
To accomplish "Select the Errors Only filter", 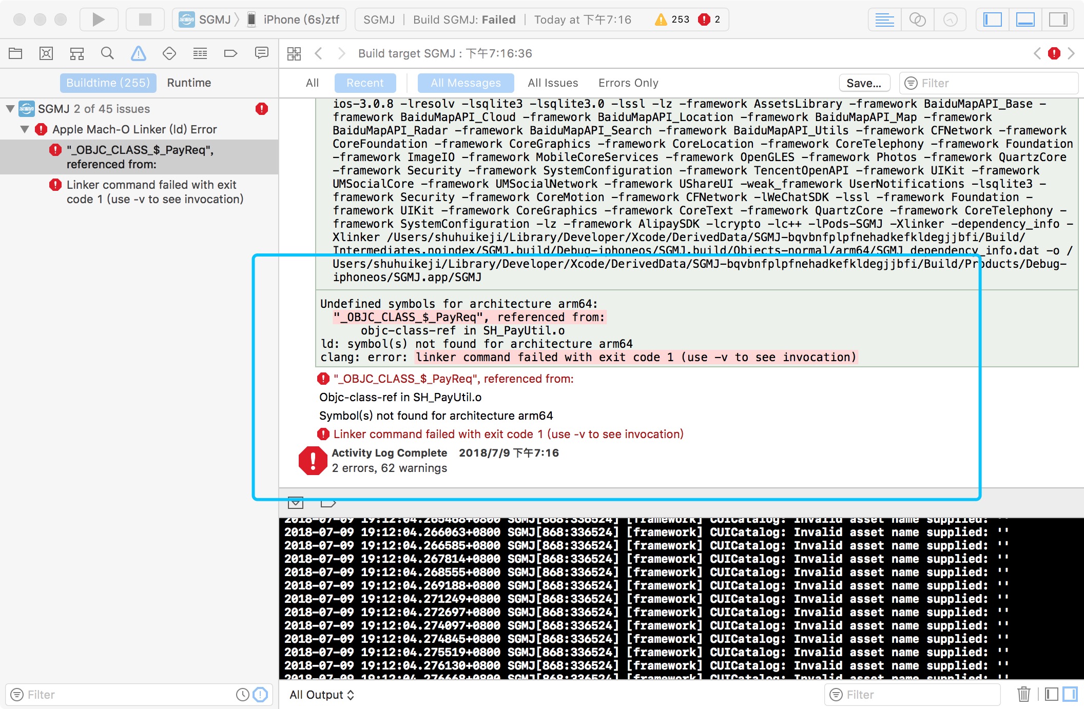I will click(x=628, y=83).
